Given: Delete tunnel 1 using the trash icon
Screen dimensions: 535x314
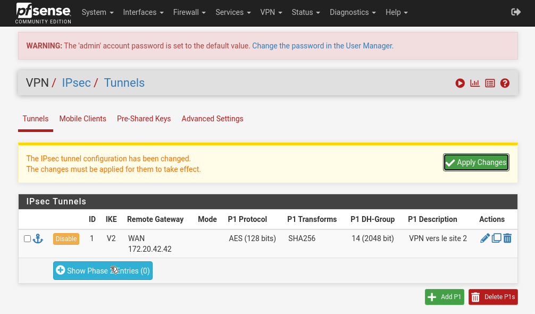Looking at the screenshot, I should click(x=507, y=238).
